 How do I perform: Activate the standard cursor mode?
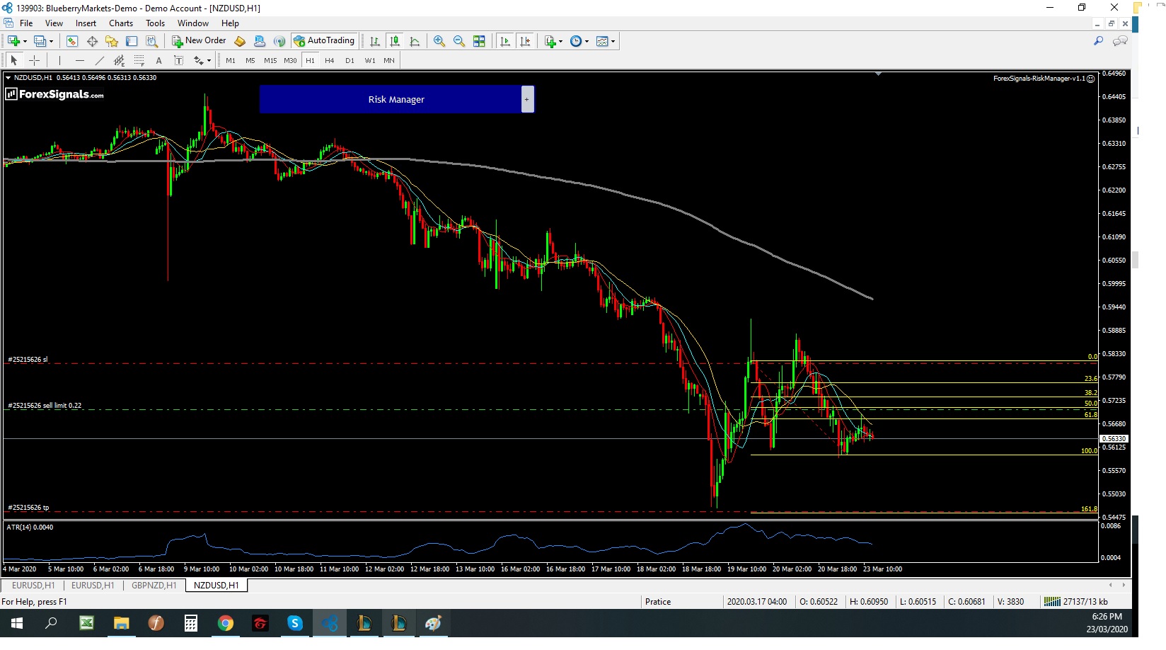[14, 60]
